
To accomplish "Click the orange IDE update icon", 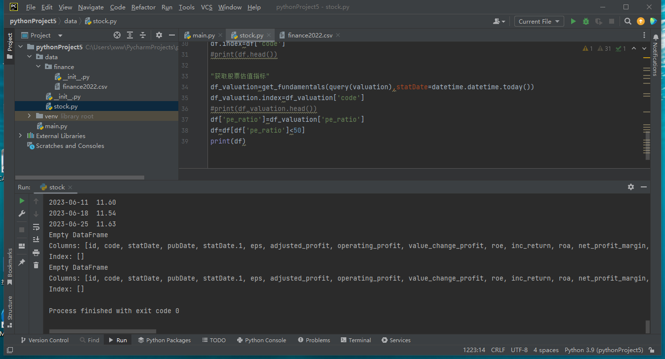I will pyautogui.click(x=641, y=21).
